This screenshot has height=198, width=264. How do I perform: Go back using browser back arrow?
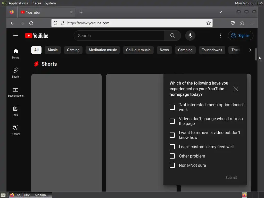tap(13, 23)
